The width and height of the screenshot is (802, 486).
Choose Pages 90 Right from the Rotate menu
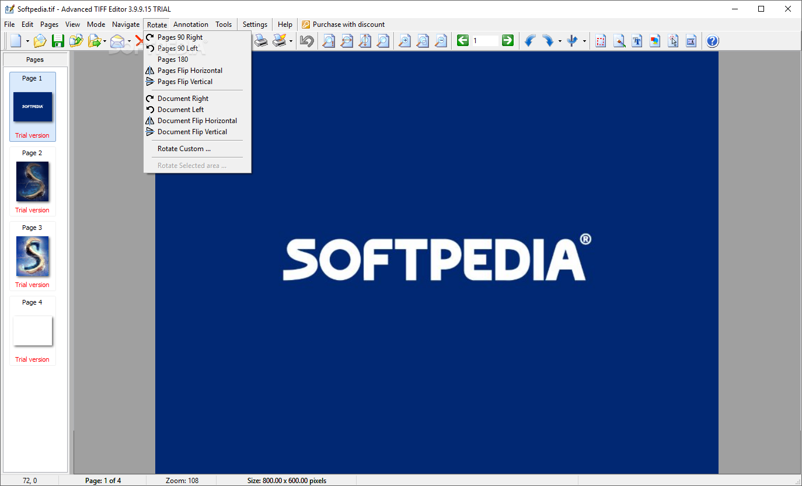click(198, 37)
